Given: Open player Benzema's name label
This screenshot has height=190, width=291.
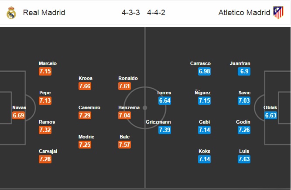Looking at the screenshot, I should click(129, 107).
